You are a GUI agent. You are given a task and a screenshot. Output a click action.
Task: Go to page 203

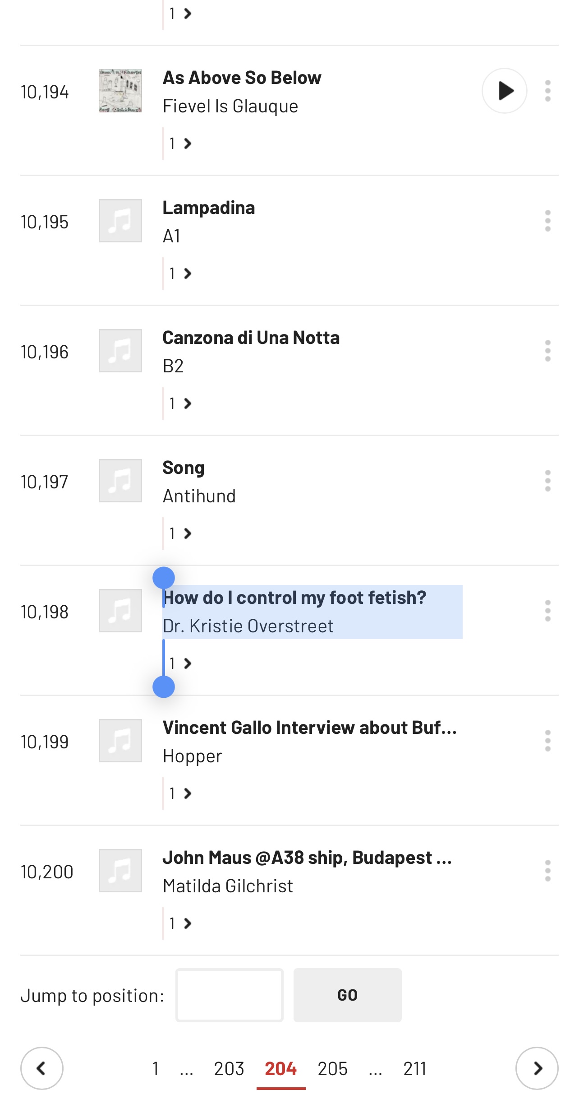pos(229,1069)
